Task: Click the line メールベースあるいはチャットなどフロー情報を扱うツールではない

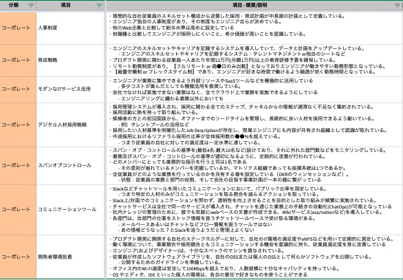Action: pos(195,224)
